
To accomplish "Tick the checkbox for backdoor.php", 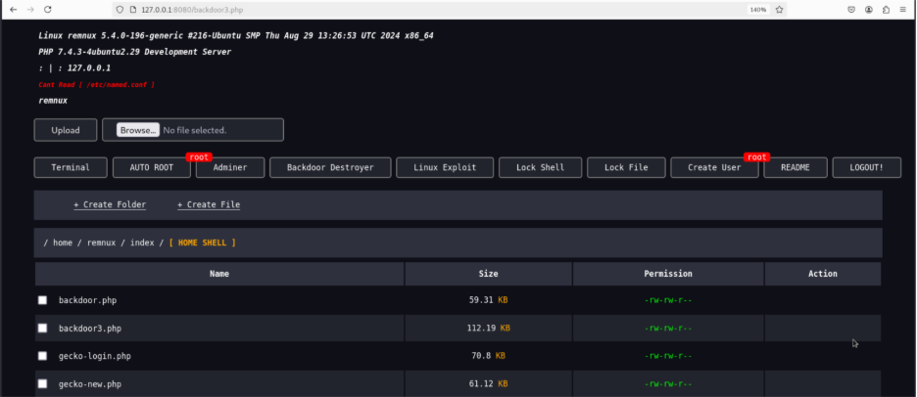I will pos(43,300).
